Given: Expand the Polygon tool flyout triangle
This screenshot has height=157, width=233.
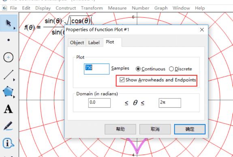Looking at the screenshot, I should click(x=14, y=97).
